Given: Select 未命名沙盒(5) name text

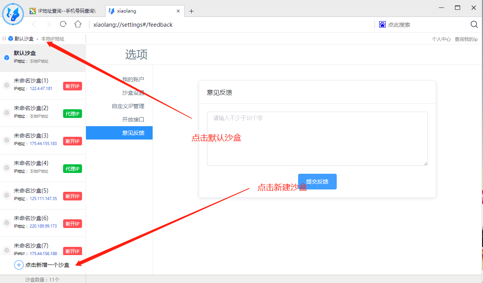Looking at the screenshot, I should point(31,191).
